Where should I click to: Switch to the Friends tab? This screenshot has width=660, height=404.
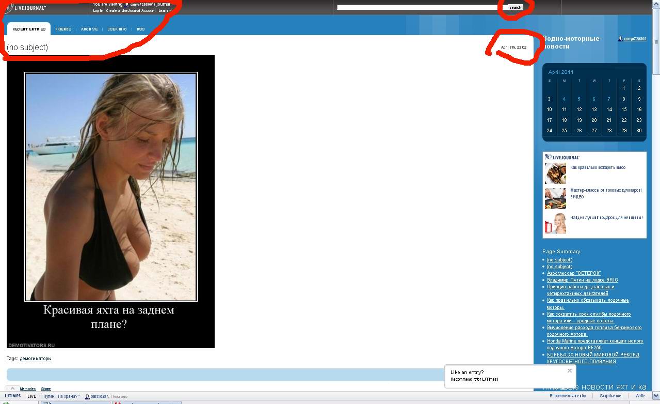click(x=63, y=29)
